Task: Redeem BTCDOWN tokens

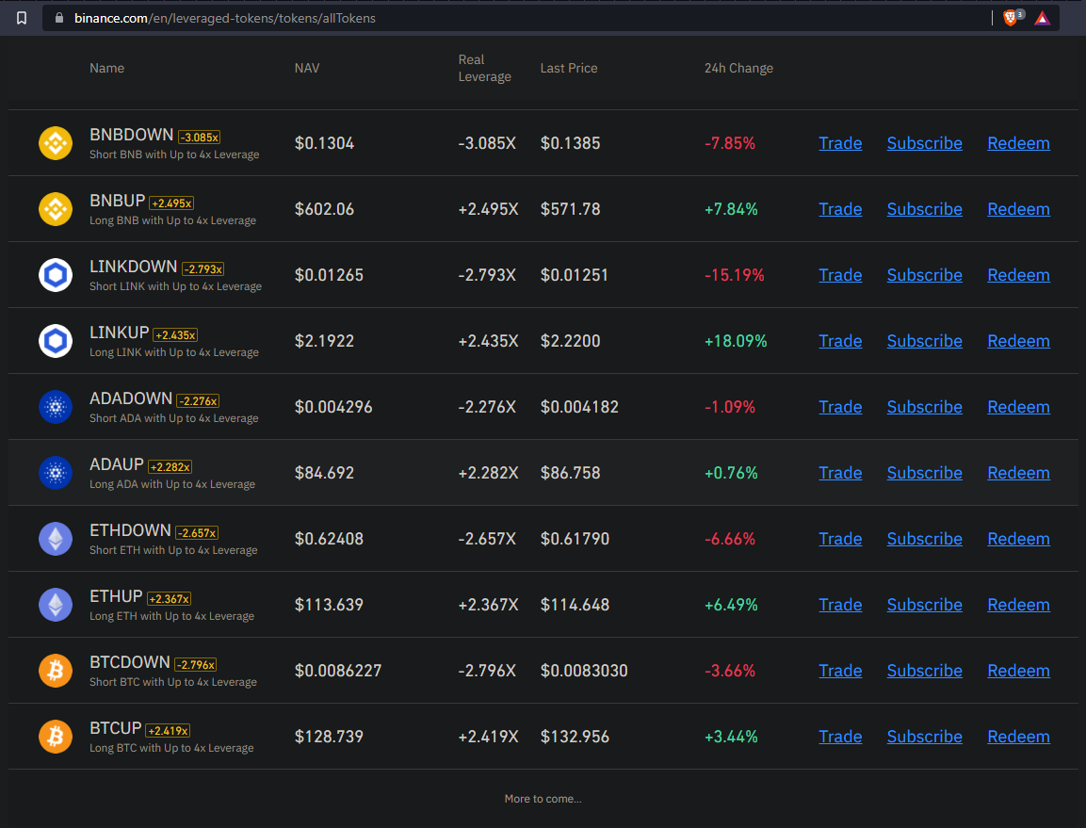Action: click(1018, 671)
